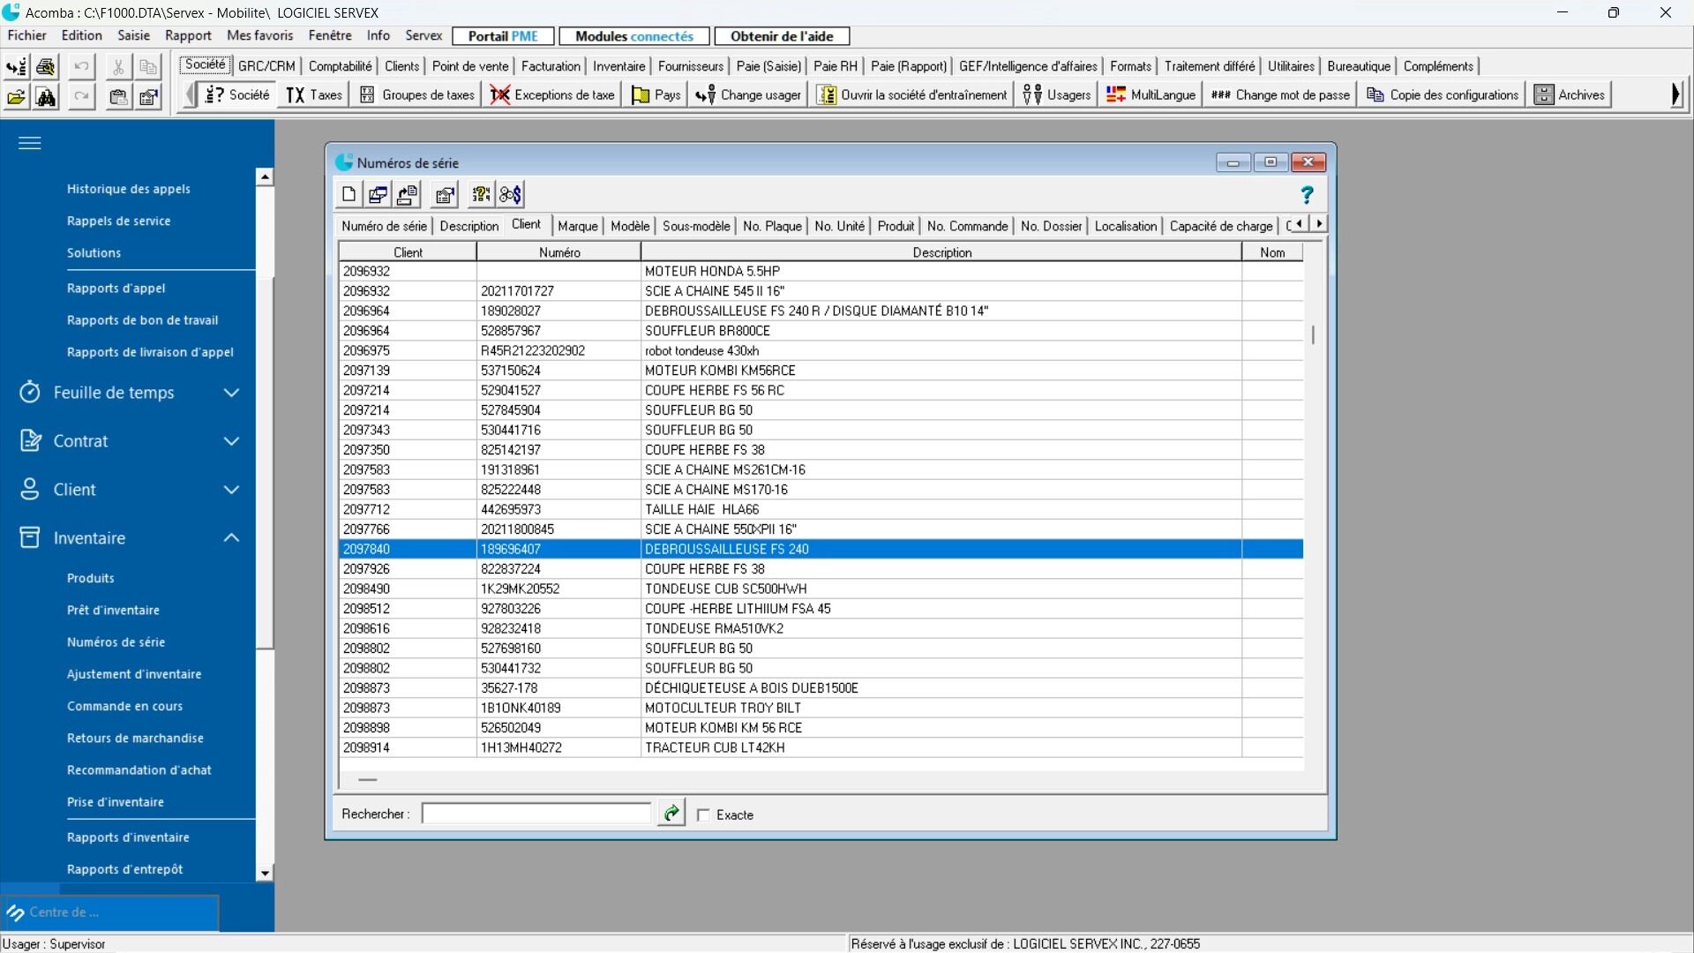Expand the Feuille de temps section
Image resolution: width=1694 pixels, height=953 pixels.
(x=231, y=393)
